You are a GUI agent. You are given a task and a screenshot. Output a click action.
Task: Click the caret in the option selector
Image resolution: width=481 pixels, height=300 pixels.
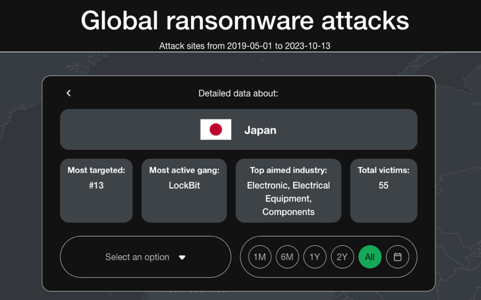tap(182, 258)
